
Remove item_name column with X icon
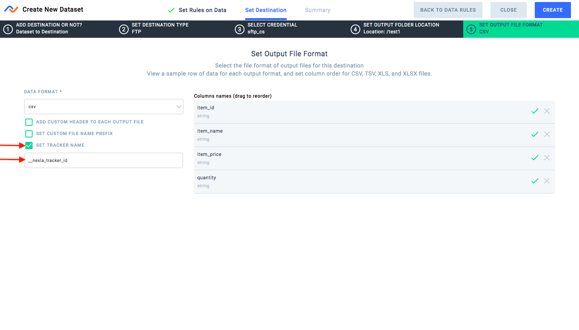pos(547,134)
